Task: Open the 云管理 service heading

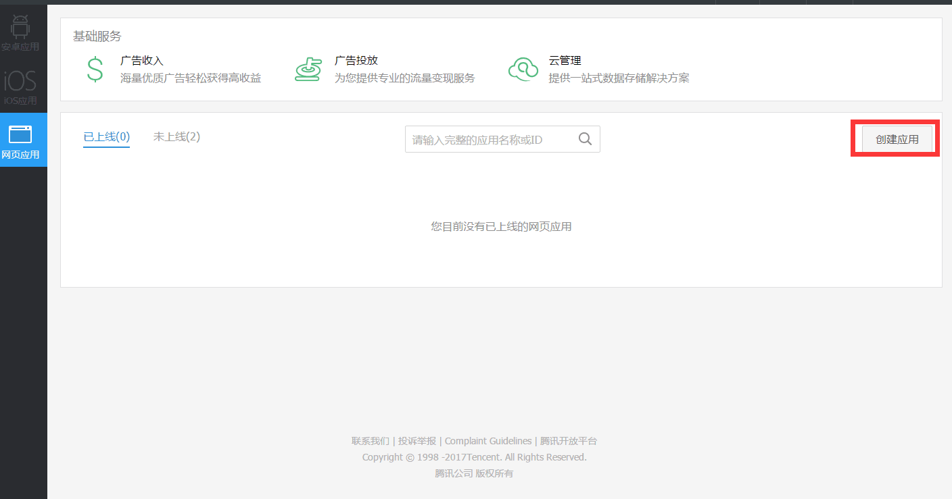Action: coord(565,59)
